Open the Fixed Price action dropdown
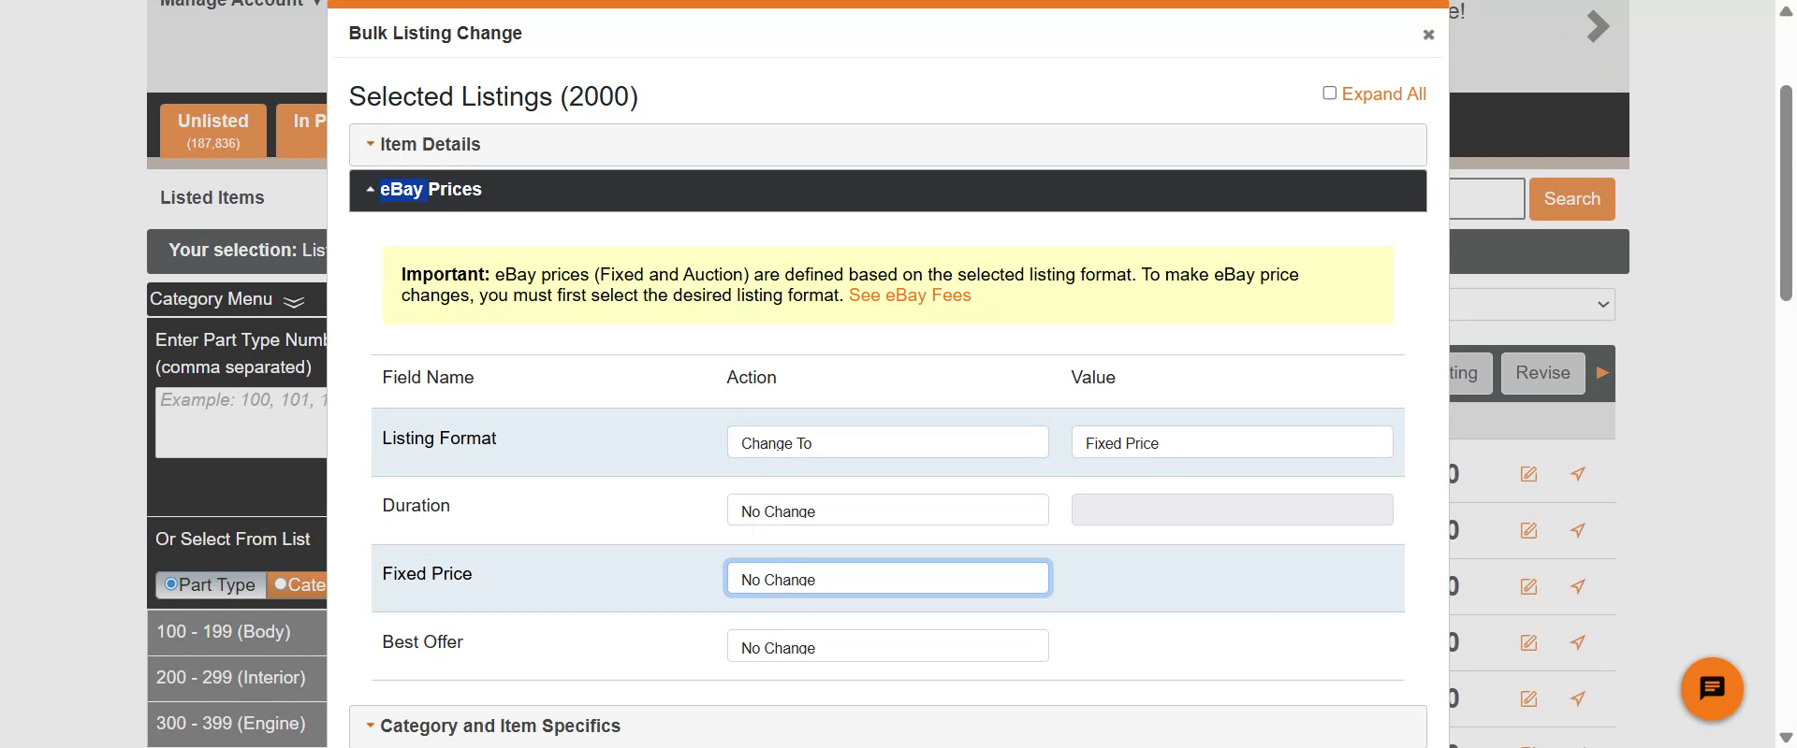 [x=887, y=578]
